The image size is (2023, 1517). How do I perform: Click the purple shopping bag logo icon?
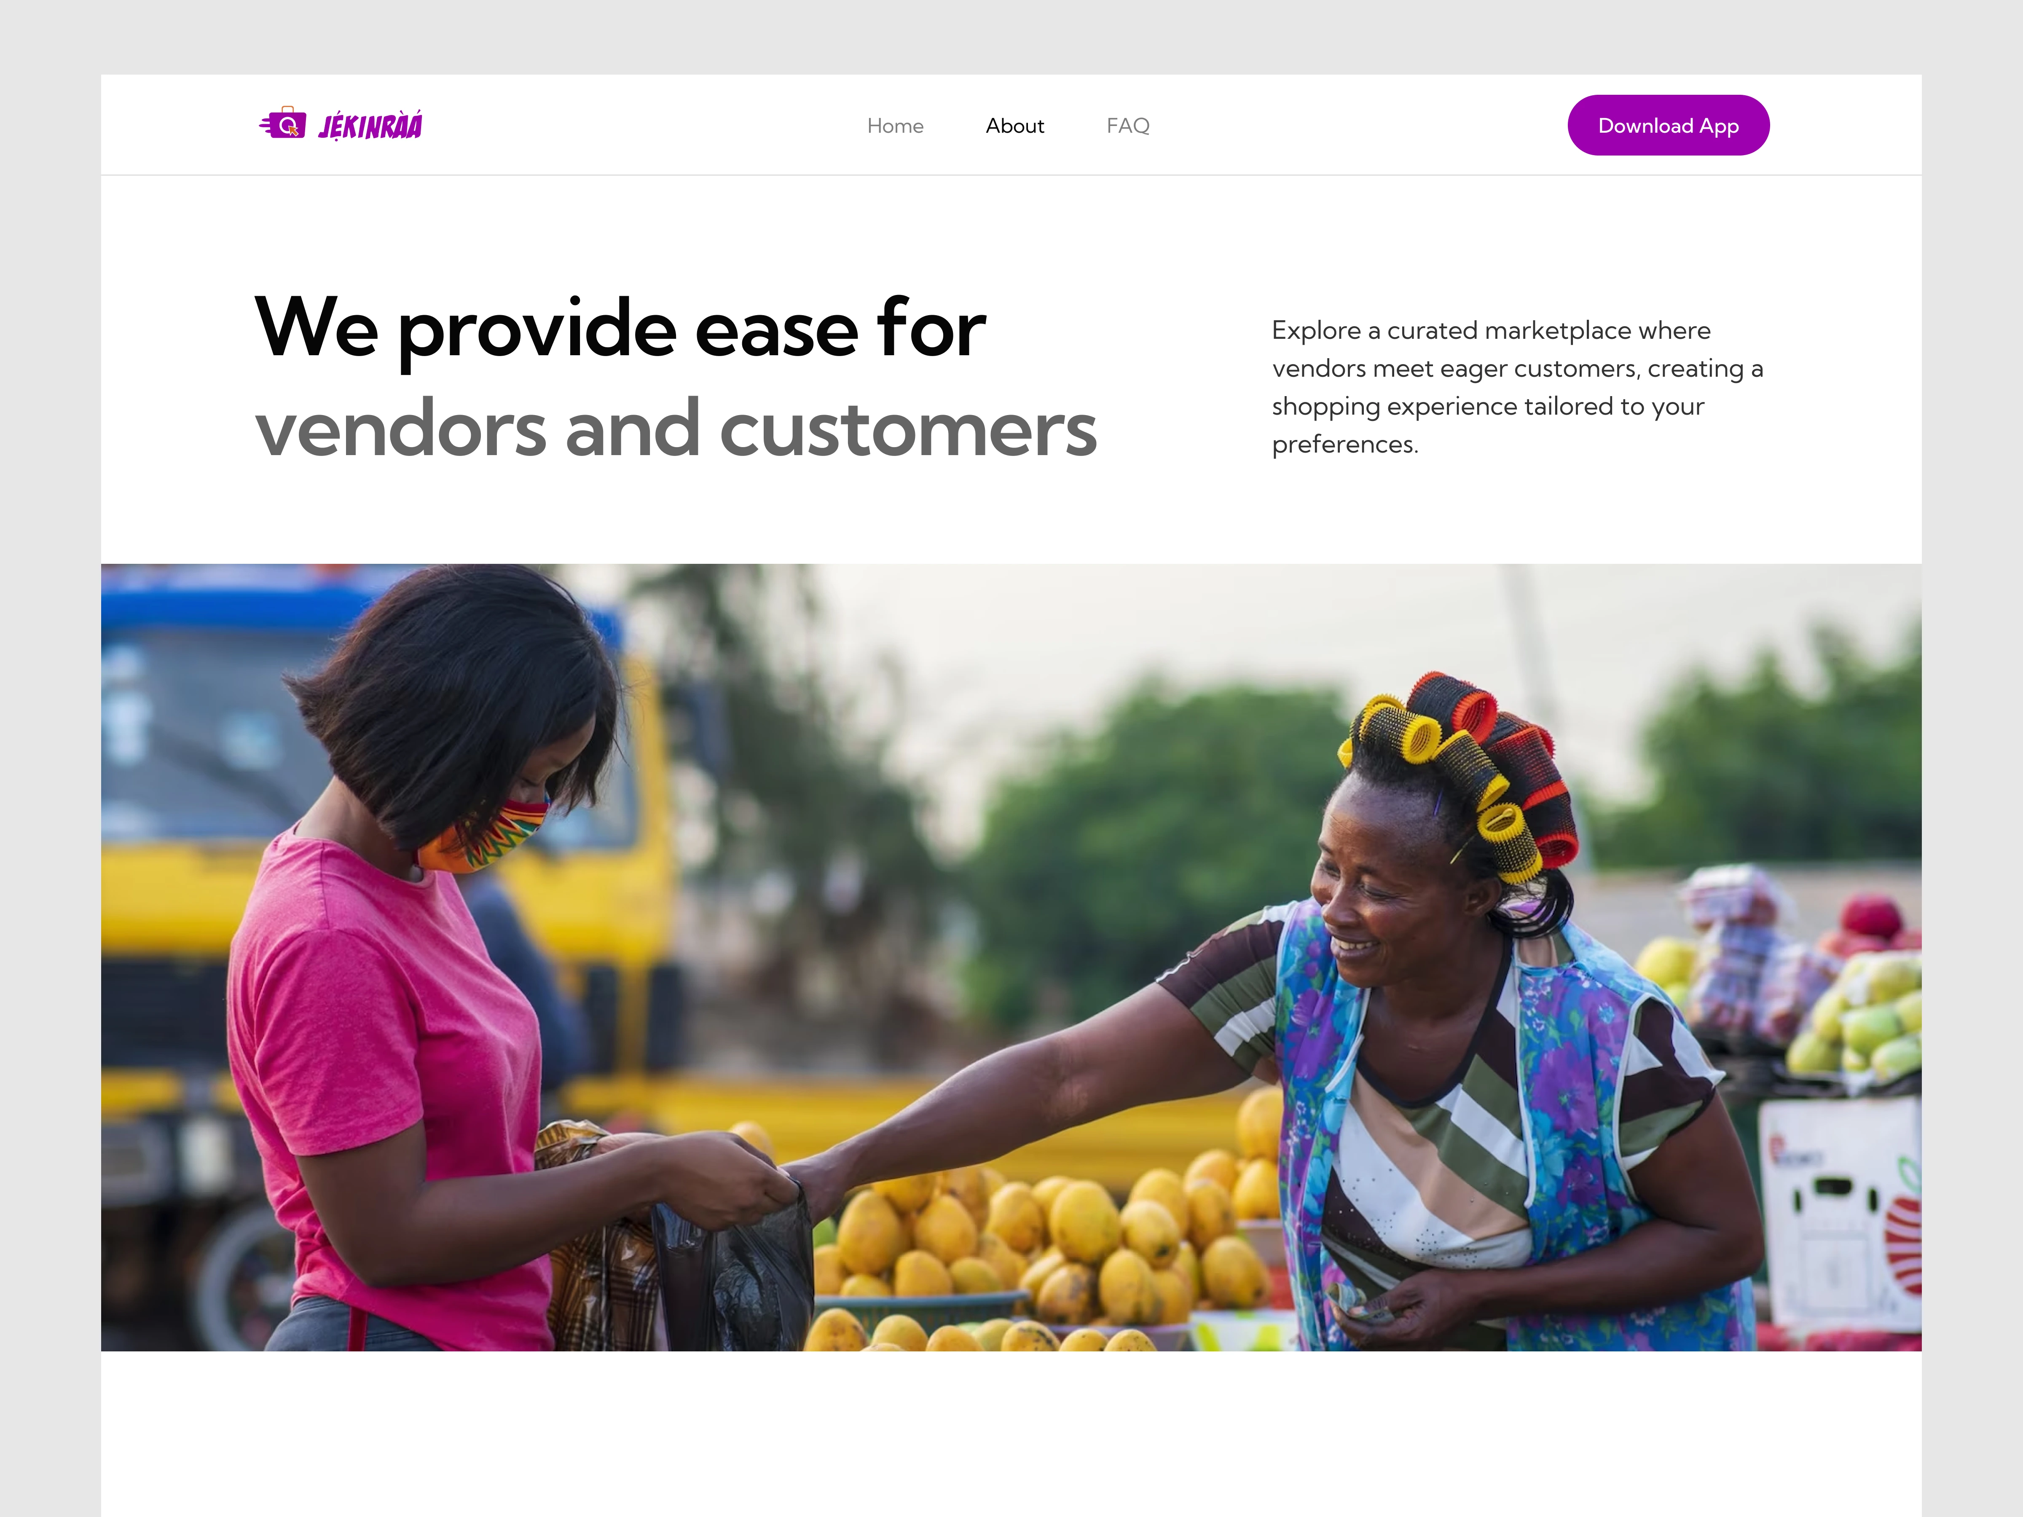283,123
